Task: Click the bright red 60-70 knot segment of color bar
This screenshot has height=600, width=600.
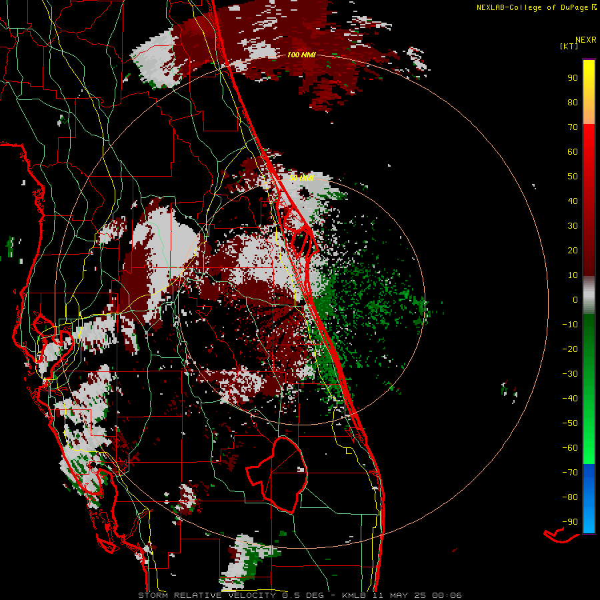Action: click(589, 139)
